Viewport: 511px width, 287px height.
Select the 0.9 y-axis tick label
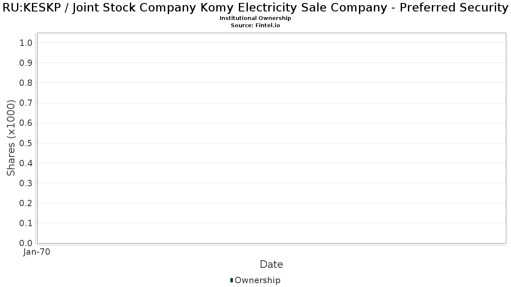point(26,63)
